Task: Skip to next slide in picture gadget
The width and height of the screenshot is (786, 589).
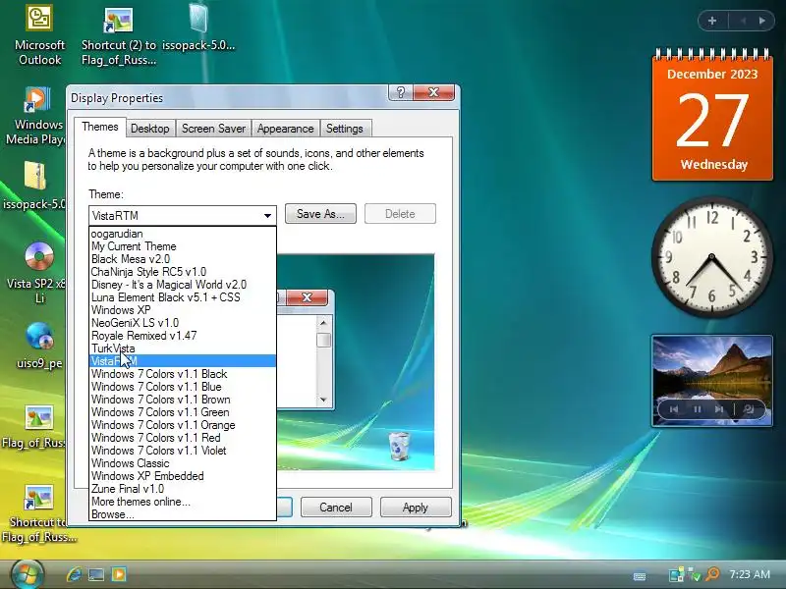Action: pos(719,409)
